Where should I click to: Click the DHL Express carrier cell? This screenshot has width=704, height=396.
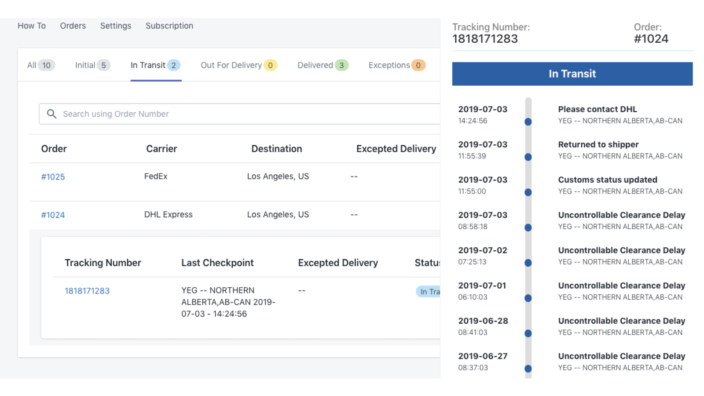coord(169,215)
